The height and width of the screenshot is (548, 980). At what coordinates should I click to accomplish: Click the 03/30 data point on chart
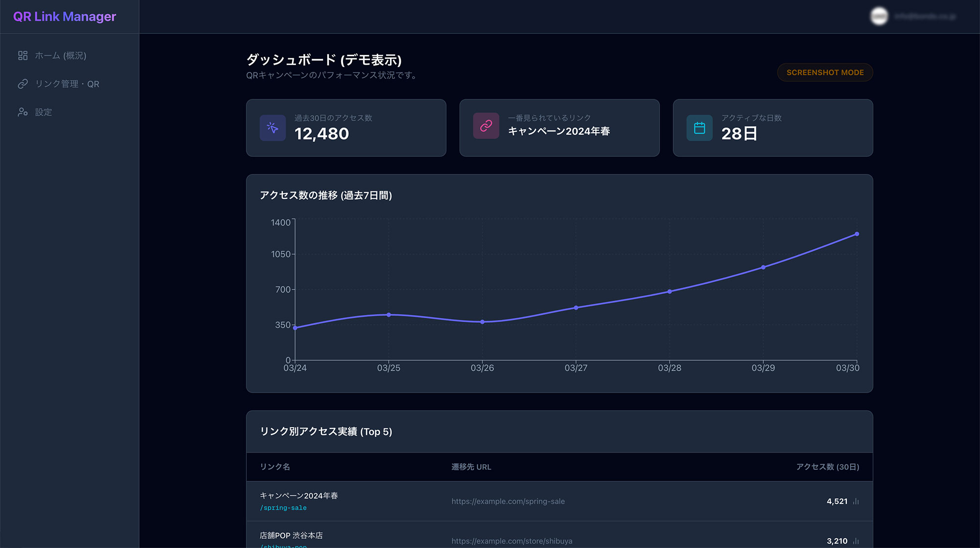click(857, 234)
